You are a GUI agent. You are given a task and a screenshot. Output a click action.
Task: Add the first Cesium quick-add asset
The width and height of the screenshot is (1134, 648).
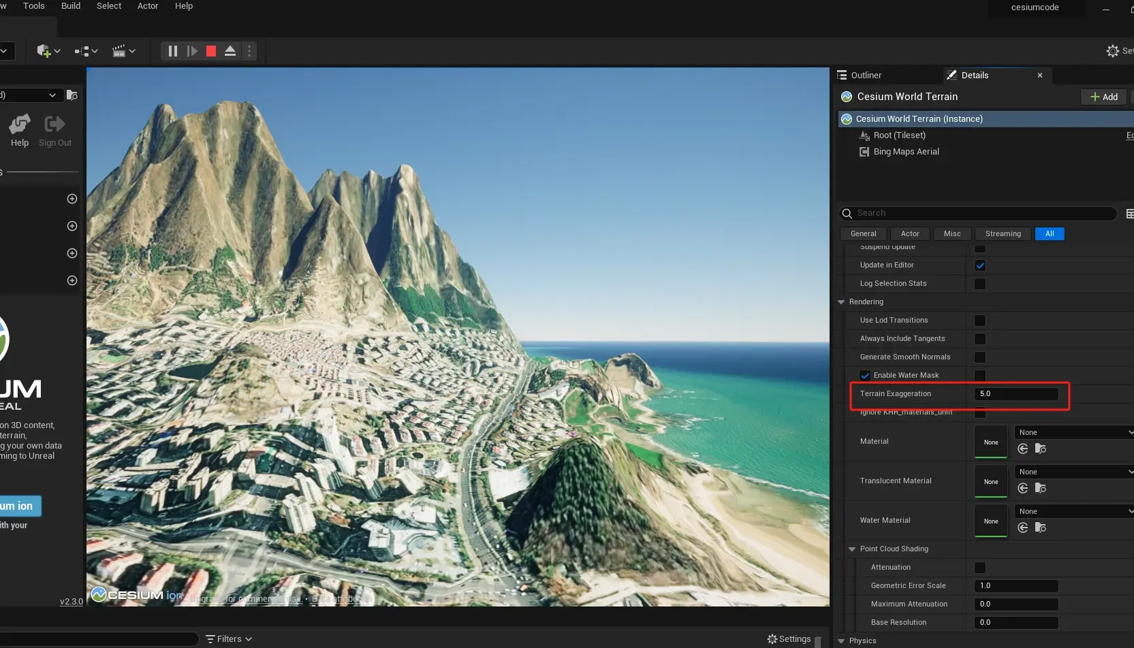(72, 199)
